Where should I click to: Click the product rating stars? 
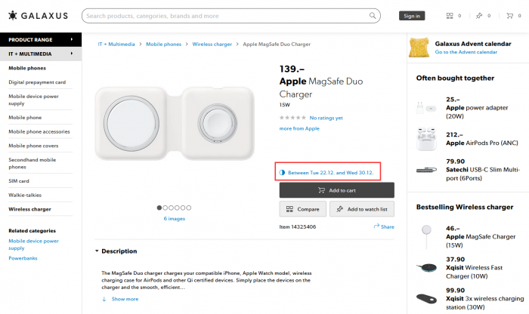[x=292, y=118]
